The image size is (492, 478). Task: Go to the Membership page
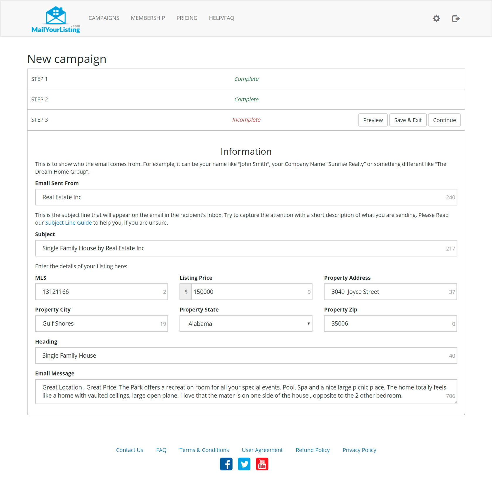pos(148,18)
